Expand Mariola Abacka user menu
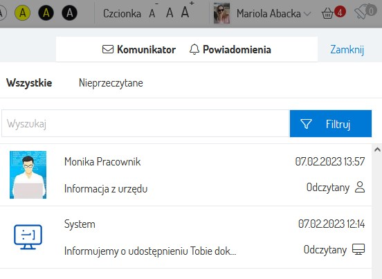Image resolution: width=382 pixels, height=279 pixels. [x=273, y=13]
